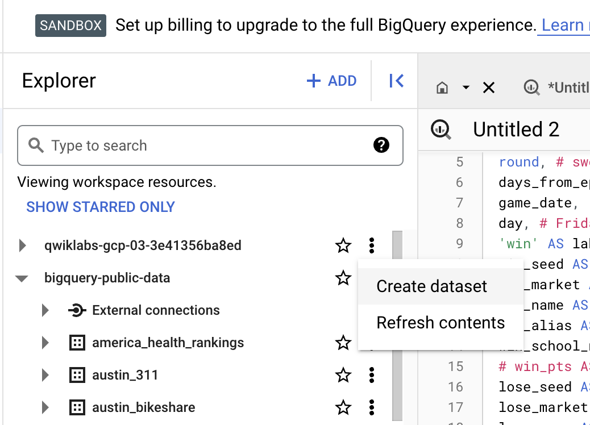Screen dimensions: 590x425
Task: Click the Explorer panel heading
Action: pos(59,81)
